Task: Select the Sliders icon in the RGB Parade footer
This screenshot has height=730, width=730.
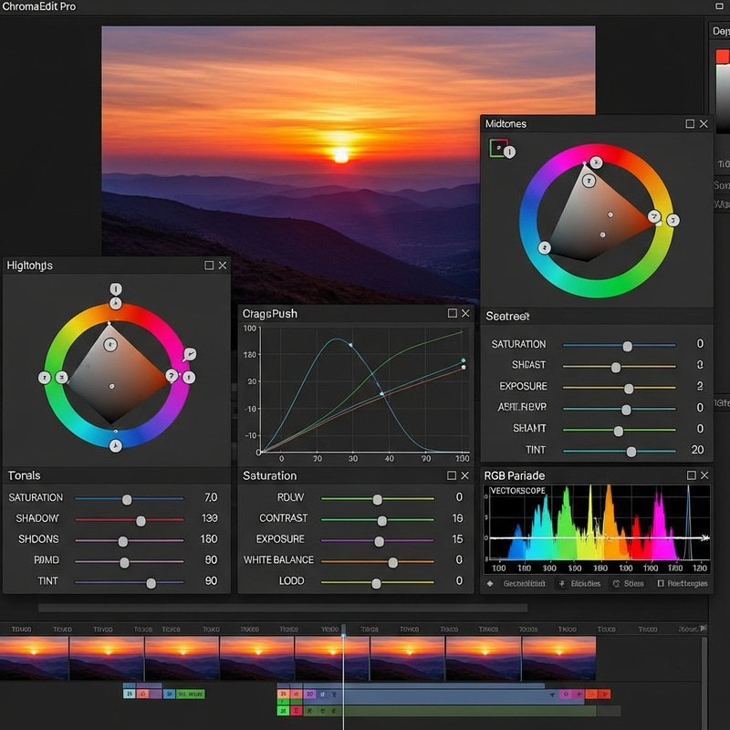Action: pyautogui.click(x=561, y=584)
